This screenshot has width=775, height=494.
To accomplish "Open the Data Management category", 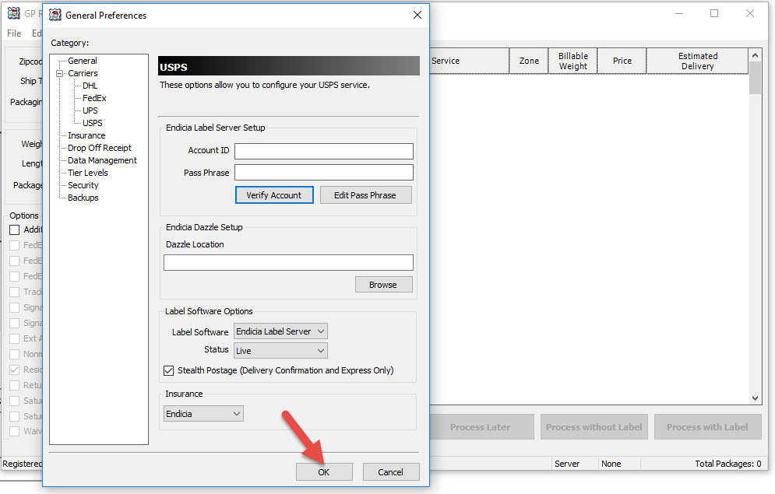I will [x=102, y=160].
